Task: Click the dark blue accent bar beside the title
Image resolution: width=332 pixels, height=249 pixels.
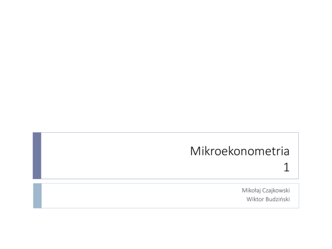Action: [x=37, y=156]
